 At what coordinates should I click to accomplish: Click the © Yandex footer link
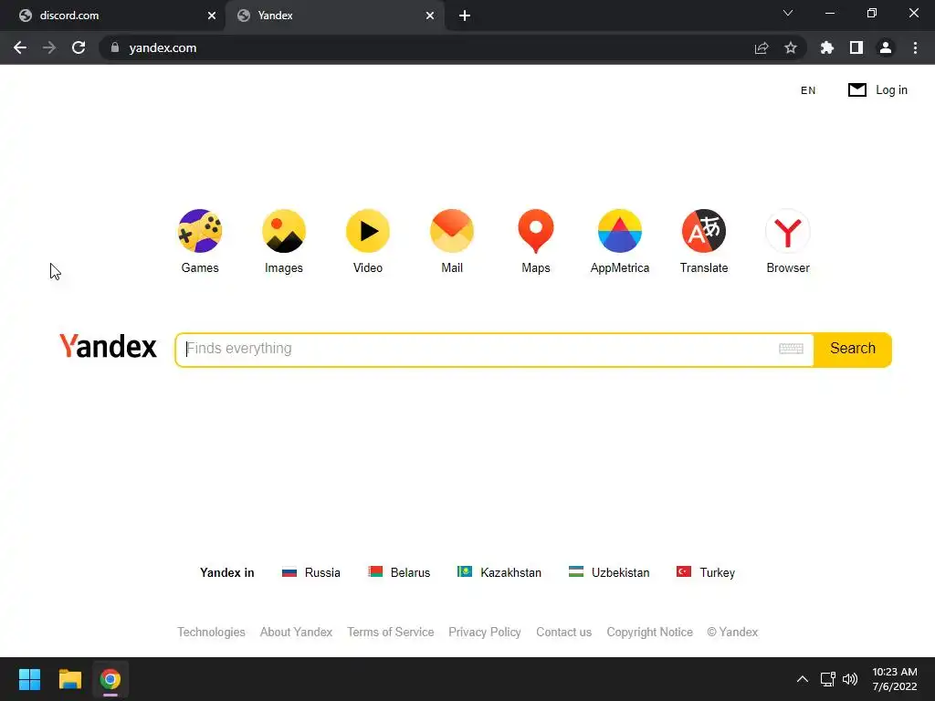pos(732,632)
